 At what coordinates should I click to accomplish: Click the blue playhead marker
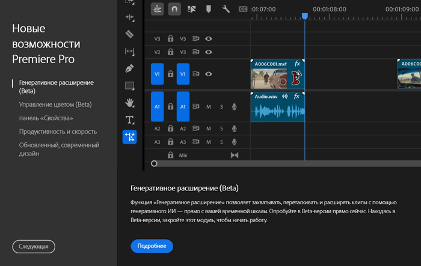(x=305, y=16)
